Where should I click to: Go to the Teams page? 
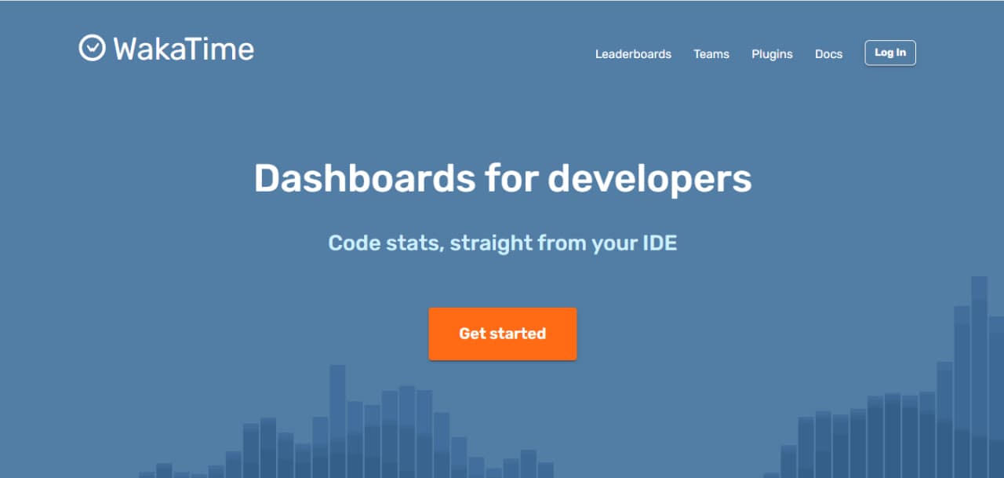pos(711,54)
